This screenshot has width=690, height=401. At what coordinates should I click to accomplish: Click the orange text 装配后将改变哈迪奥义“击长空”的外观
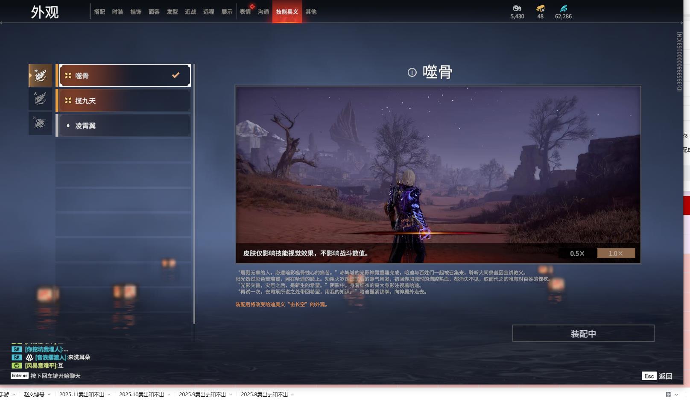point(282,304)
